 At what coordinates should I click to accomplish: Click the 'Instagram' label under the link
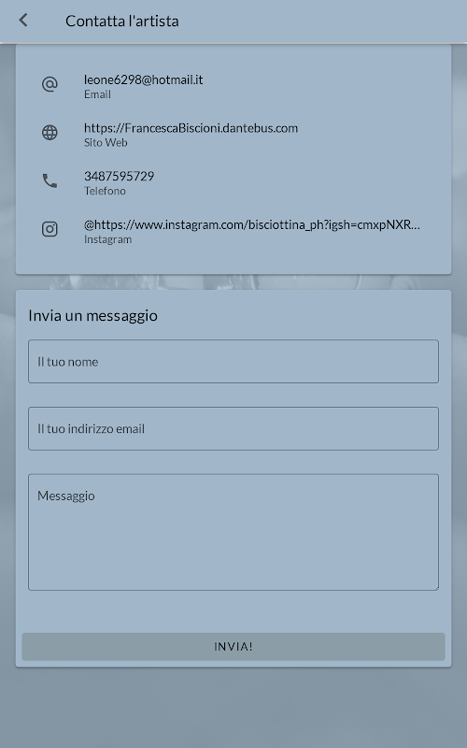coord(107,239)
